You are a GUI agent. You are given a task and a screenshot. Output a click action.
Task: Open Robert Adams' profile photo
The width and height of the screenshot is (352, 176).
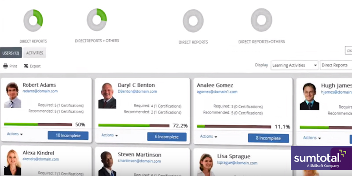(x=13, y=95)
